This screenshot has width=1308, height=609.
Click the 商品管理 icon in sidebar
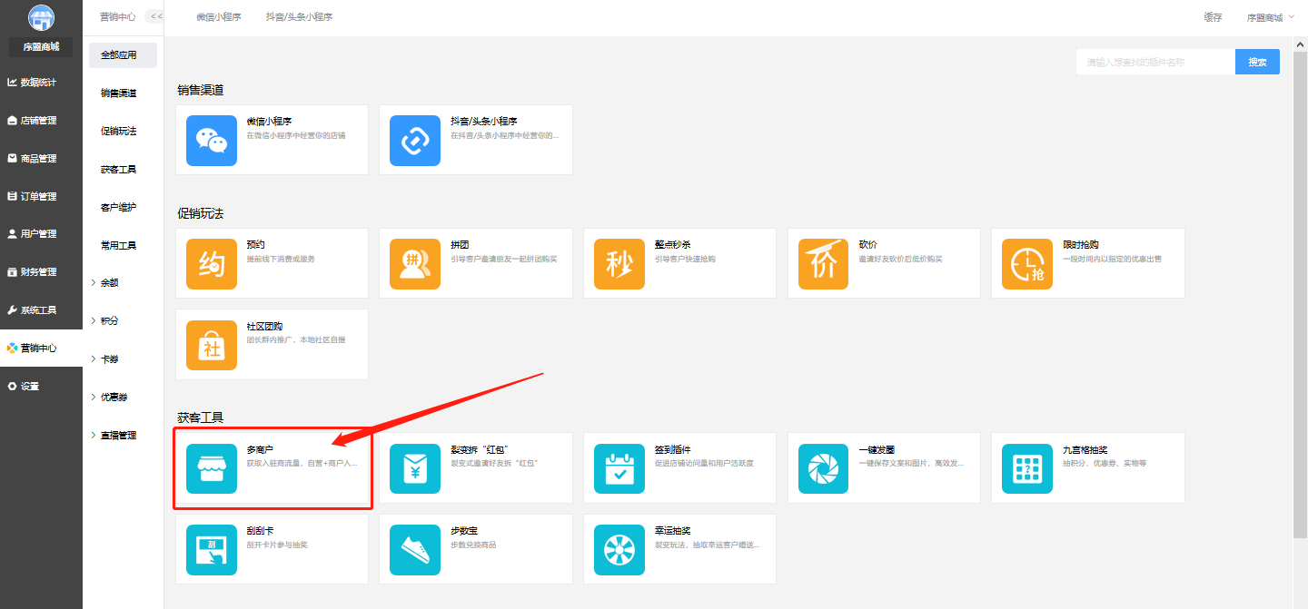13,158
